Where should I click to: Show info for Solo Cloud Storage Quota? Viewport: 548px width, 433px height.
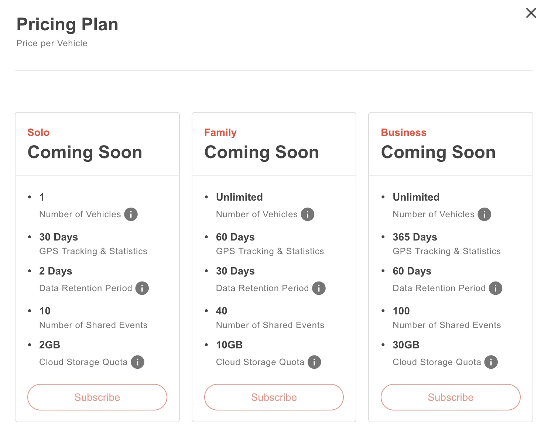137,362
